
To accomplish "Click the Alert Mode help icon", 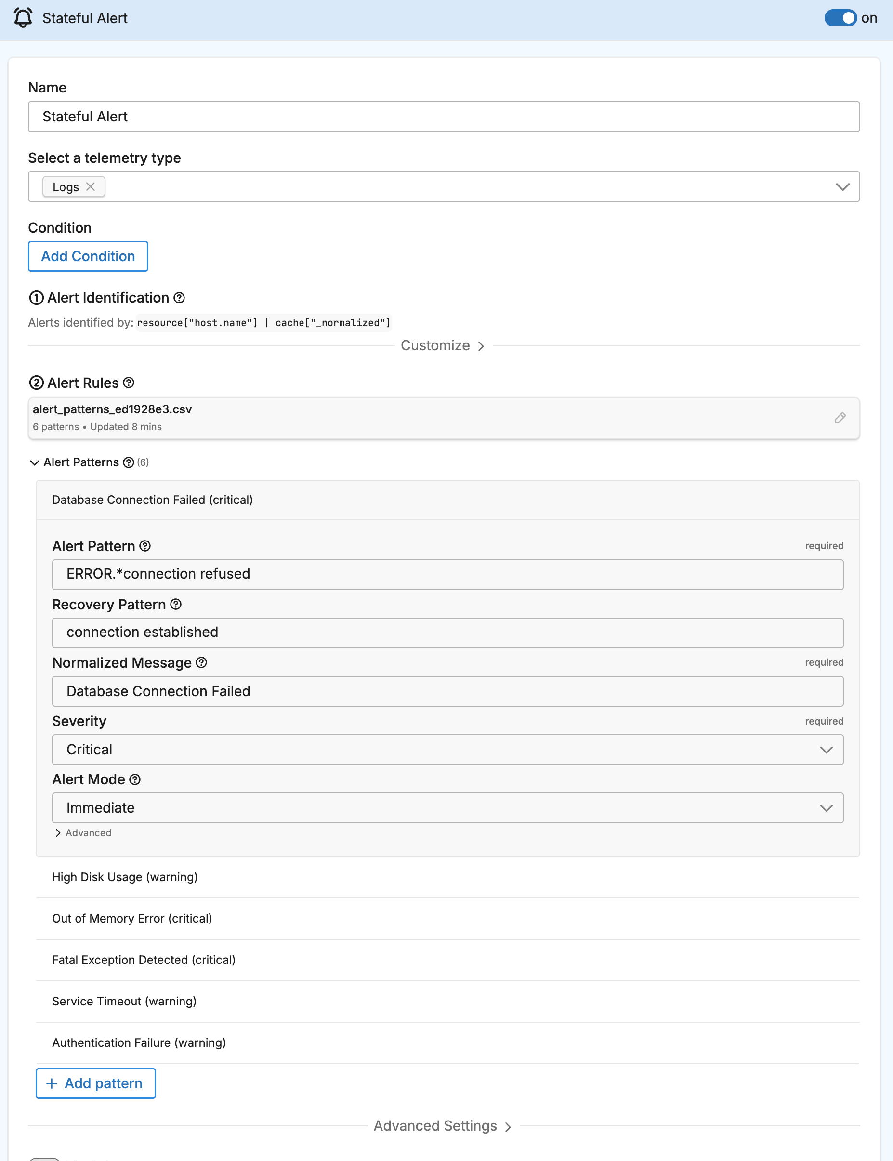I will (x=135, y=779).
